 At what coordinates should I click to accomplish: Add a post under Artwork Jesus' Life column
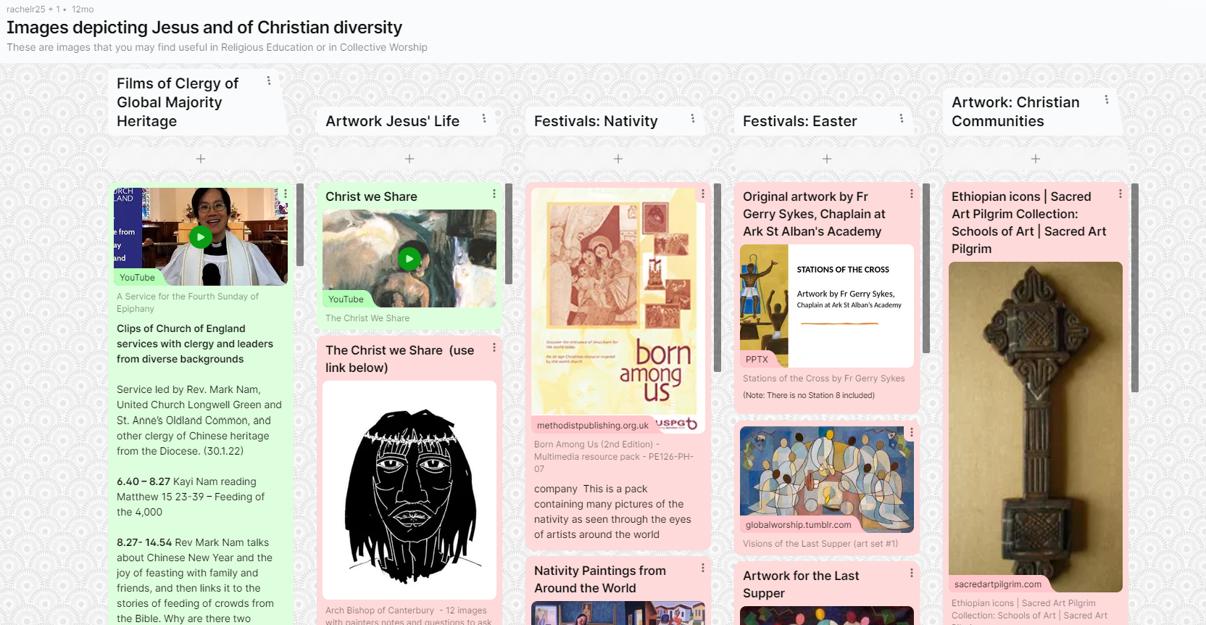point(409,158)
